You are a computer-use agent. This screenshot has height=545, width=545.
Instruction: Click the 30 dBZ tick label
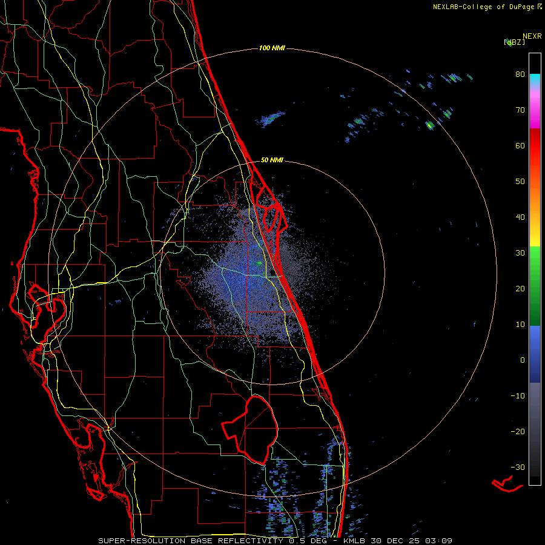520,253
